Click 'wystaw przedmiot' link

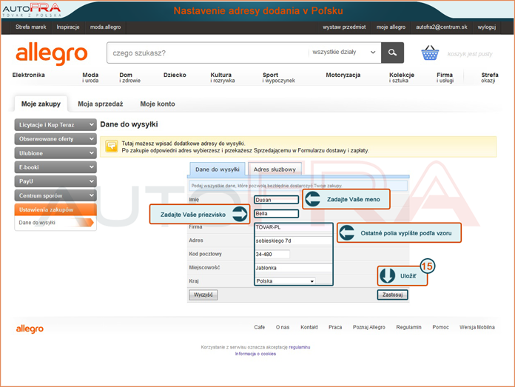[x=344, y=27]
